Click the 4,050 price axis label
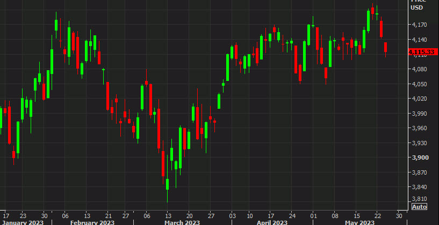This screenshot has height=225, width=439. [x=419, y=84]
